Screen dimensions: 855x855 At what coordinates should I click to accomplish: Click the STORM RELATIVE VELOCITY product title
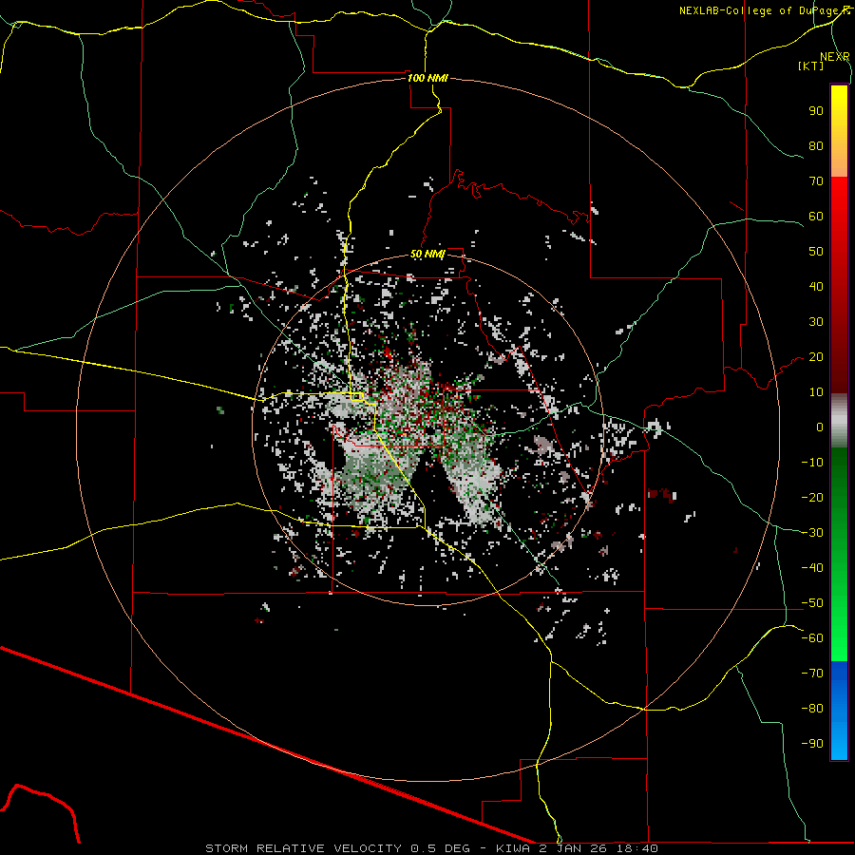[304, 848]
